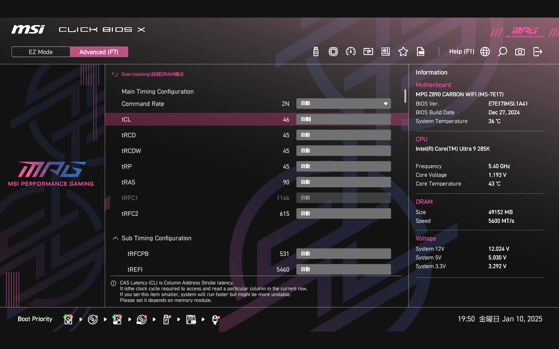Select the greyed-out tRFC1 label
Viewport: 559px width, 349px height.
[130, 198]
